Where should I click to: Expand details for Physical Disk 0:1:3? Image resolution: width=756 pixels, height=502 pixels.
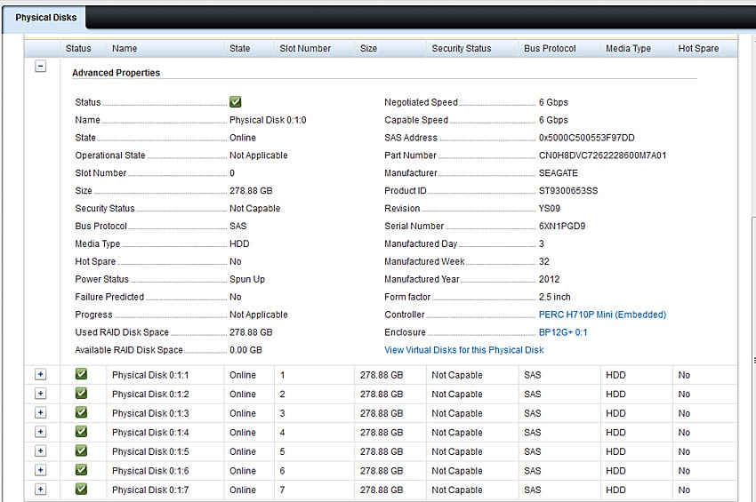click(x=41, y=413)
